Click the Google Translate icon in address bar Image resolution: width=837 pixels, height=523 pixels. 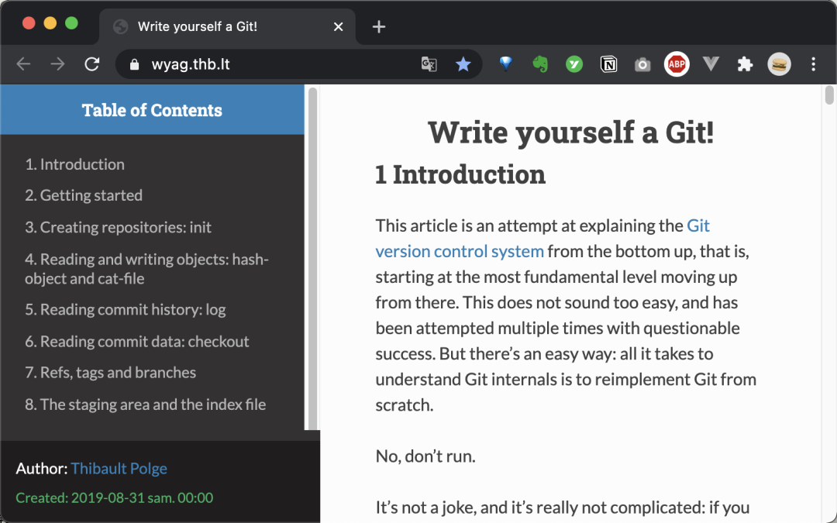point(429,64)
